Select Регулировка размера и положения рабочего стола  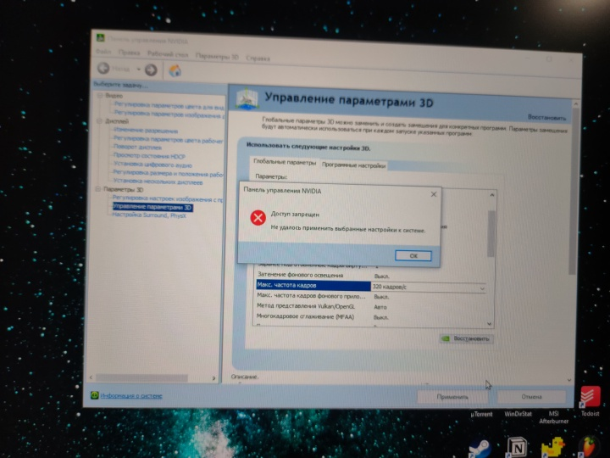[x=168, y=173]
